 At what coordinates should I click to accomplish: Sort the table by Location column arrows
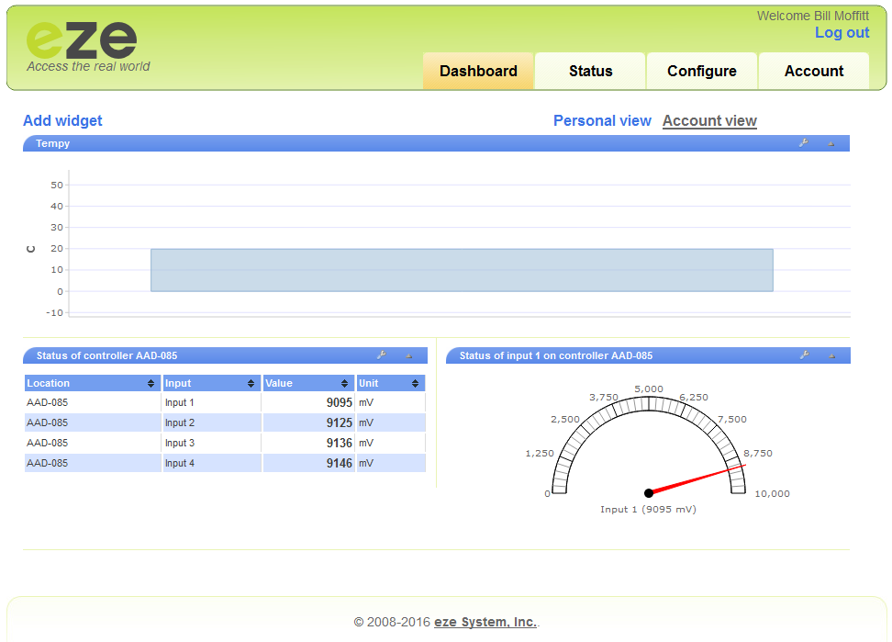pos(151,384)
